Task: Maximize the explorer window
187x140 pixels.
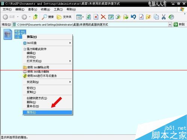Action: coord(179,4)
